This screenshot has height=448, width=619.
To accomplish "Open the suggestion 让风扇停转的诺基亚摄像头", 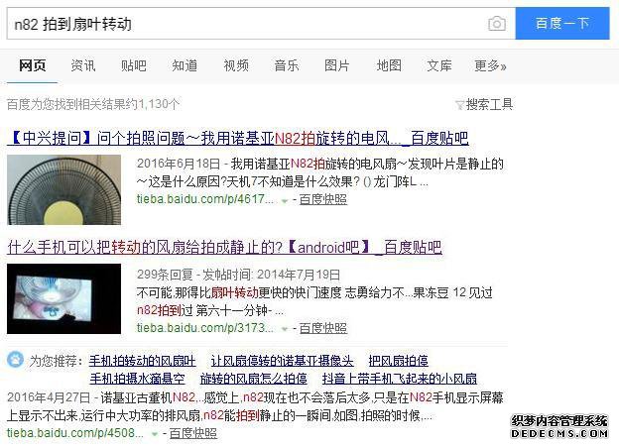I will point(283,361).
